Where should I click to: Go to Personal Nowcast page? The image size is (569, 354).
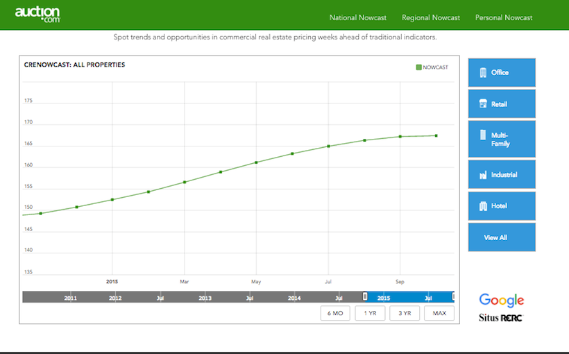click(x=504, y=17)
